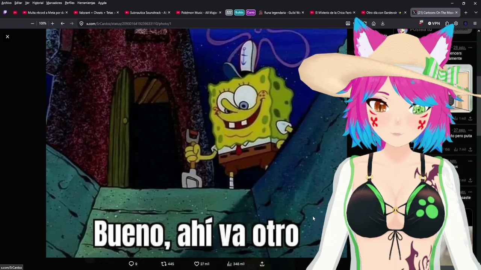This screenshot has width=481, height=270.
Task: Share the reply with 1 mil views
Action: click(x=470, y=118)
